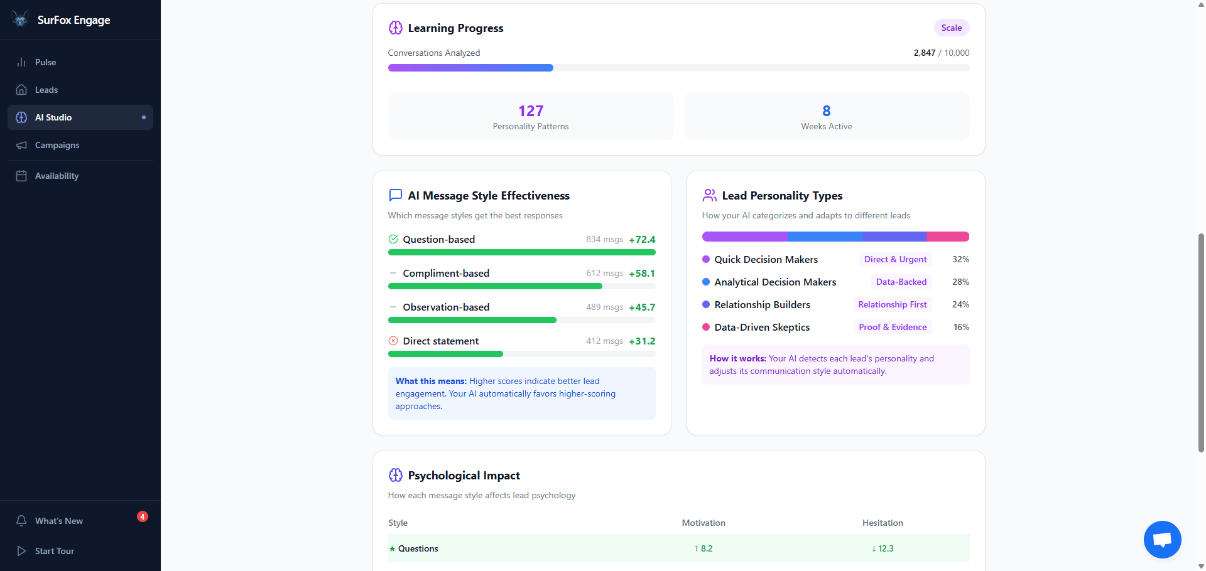Viewport: 1206px width, 571px height.
Task: Click the dash indicator beside Compliment-based
Action: point(393,273)
